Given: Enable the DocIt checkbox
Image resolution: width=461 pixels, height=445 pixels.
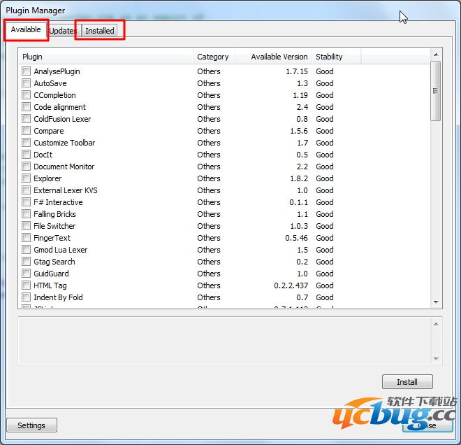Looking at the screenshot, I should (26, 155).
